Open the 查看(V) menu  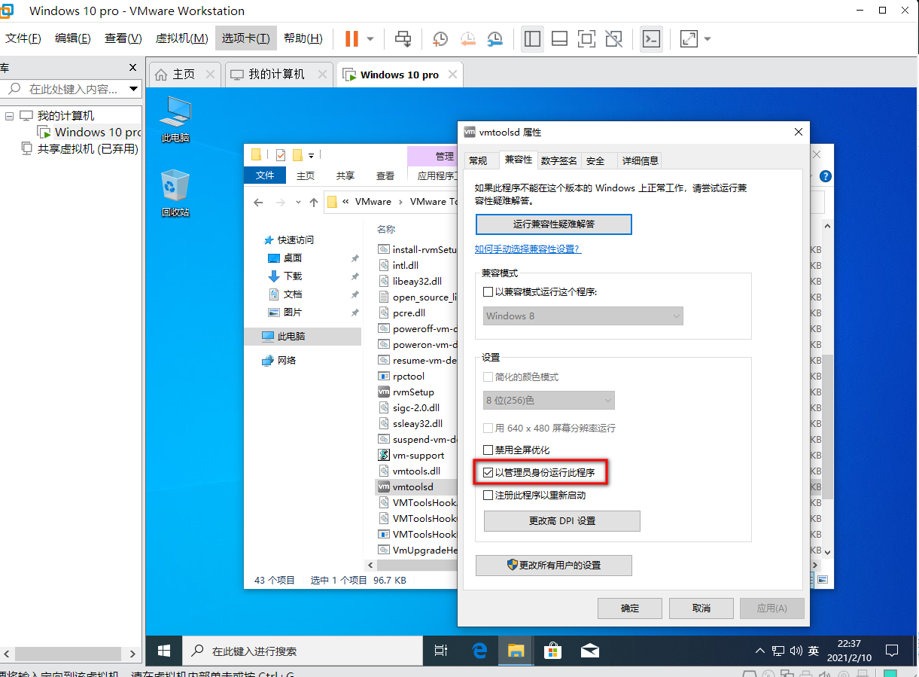point(123,38)
